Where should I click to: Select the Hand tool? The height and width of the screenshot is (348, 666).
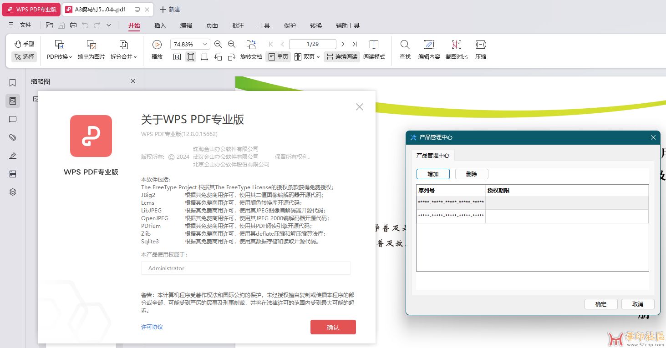point(24,44)
